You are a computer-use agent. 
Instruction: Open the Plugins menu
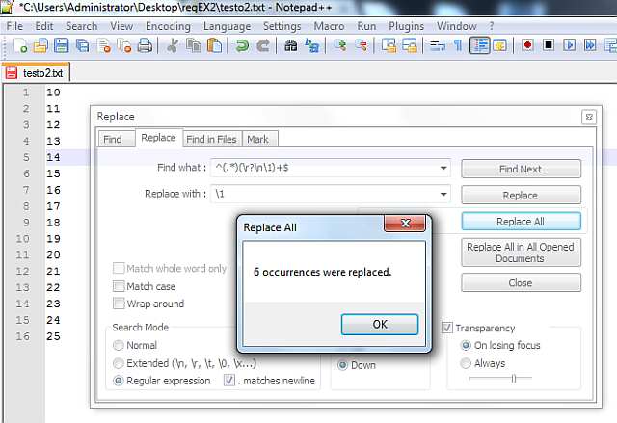pos(407,26)
